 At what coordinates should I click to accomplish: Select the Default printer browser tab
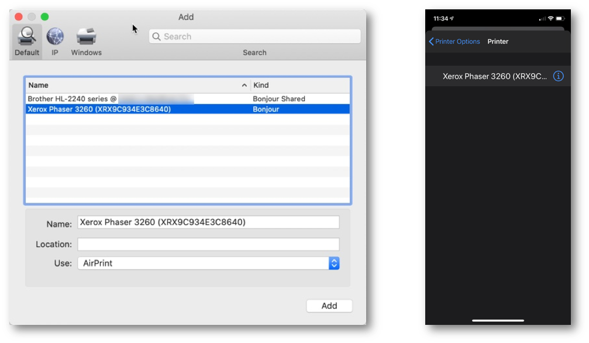[x=27, y=41]
